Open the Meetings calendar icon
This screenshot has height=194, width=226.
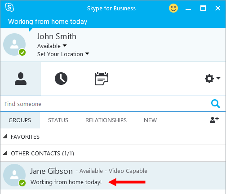[102, 79]
